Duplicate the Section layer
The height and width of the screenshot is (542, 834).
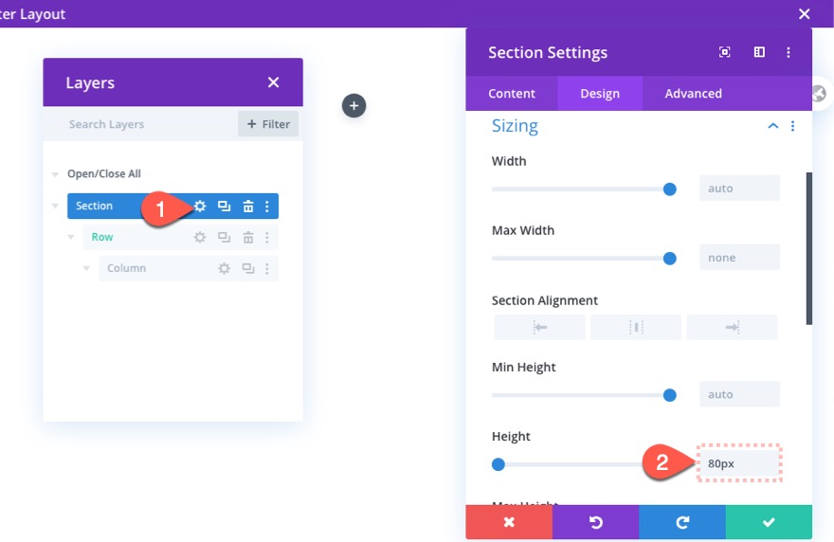tap(224, 206)
